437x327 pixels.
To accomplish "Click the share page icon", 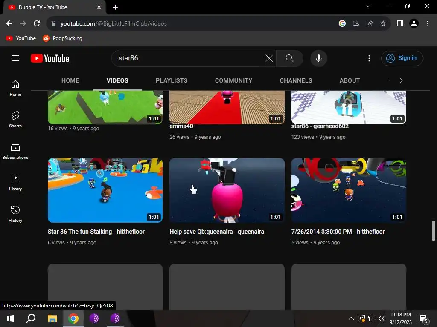I will click(370, 24).
